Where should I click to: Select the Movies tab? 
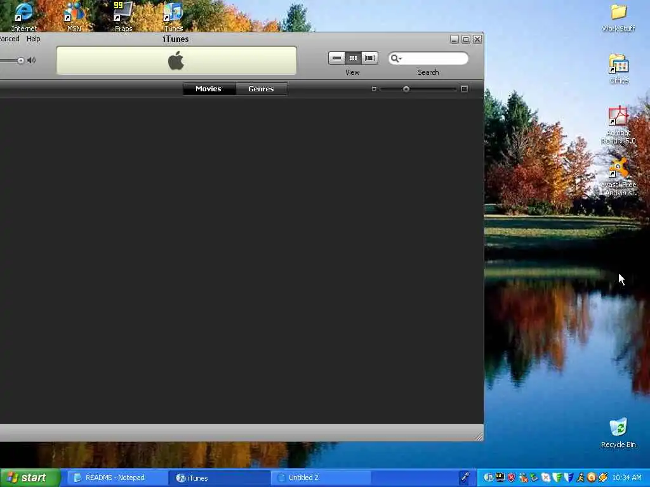(208, 89)
